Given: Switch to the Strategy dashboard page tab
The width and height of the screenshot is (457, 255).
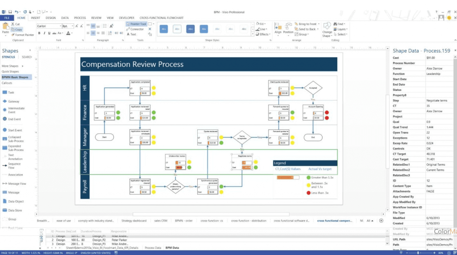Looking at the screenshot, I should click(x=133, y=221).
